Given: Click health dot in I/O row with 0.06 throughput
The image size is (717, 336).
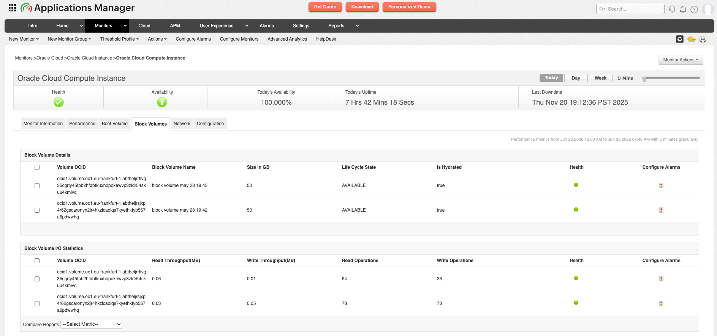Looking at the screenshot, I should coord(576,278).
